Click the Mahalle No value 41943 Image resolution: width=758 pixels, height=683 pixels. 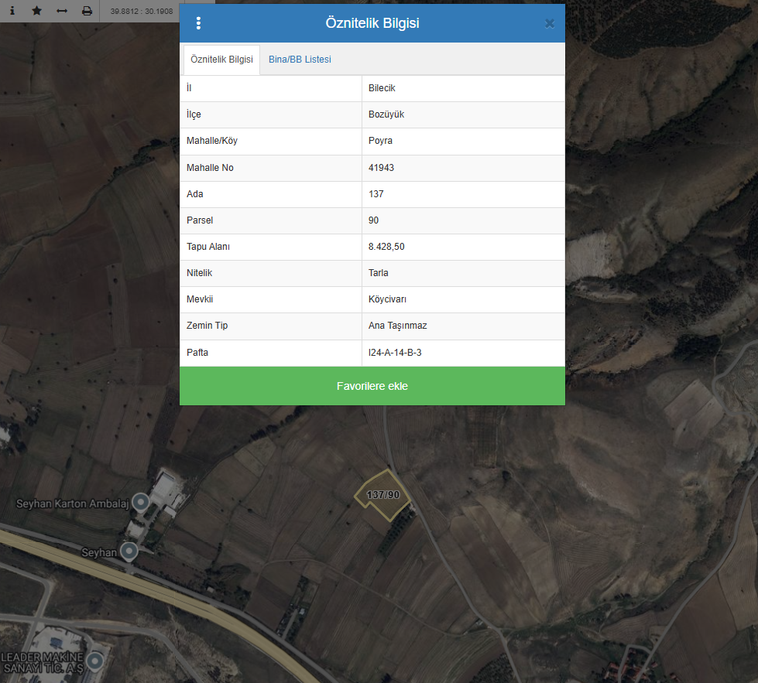click(x=381, y=168)
